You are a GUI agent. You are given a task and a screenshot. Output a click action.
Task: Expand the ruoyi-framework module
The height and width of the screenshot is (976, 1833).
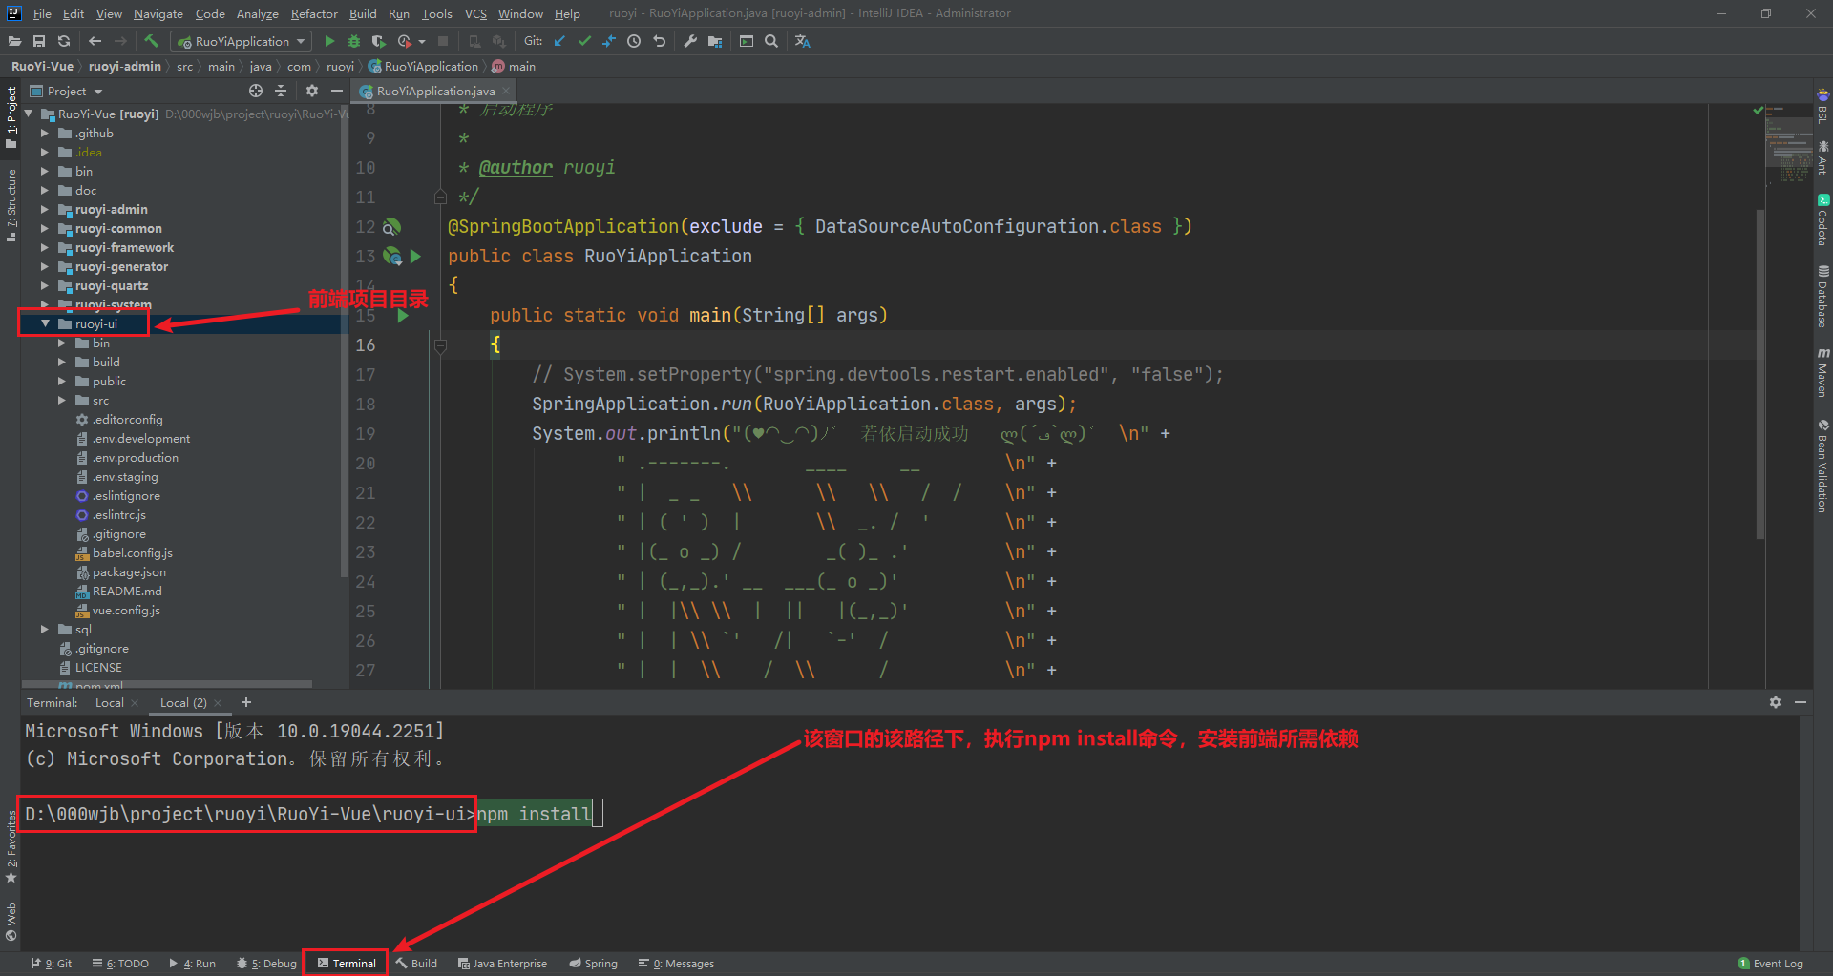44,247
